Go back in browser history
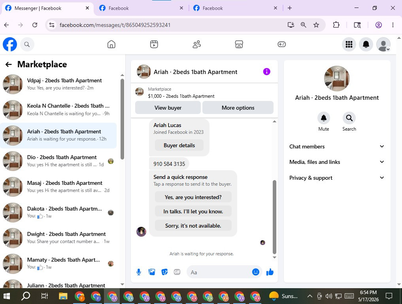This screenshot has height=304, width=402. click(7, 25)
